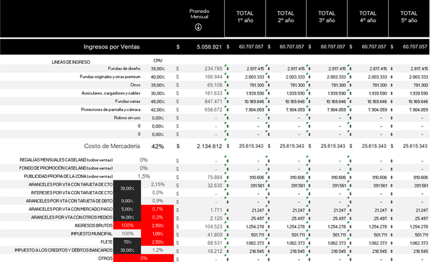Click the Fundas de diseño row label
The height and width of the screenshot is (262, 432).
click(127, 69)
